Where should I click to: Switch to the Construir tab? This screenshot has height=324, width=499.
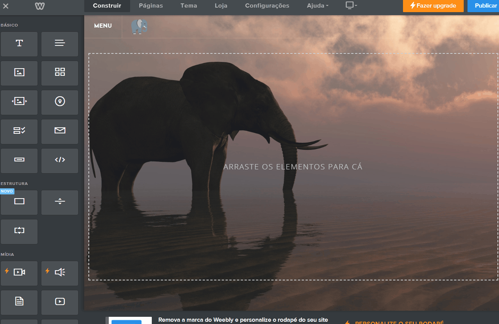(x=107, y=6)
